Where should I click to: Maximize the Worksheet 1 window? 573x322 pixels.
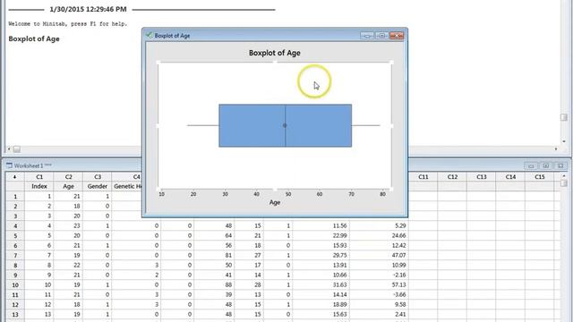click(x=545, y=165)
